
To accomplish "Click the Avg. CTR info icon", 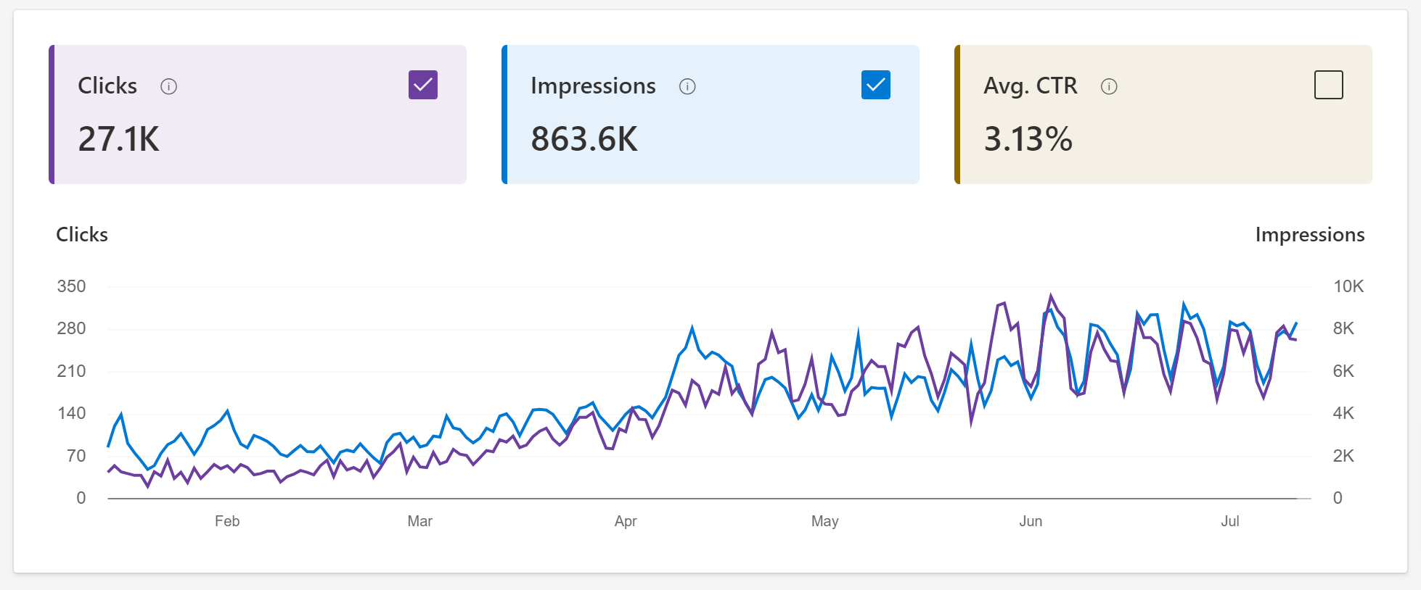I will 1109,87.
